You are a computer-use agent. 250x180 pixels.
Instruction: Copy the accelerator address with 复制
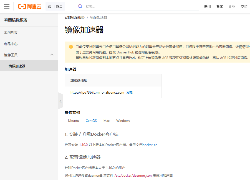[x=130, y=92]
